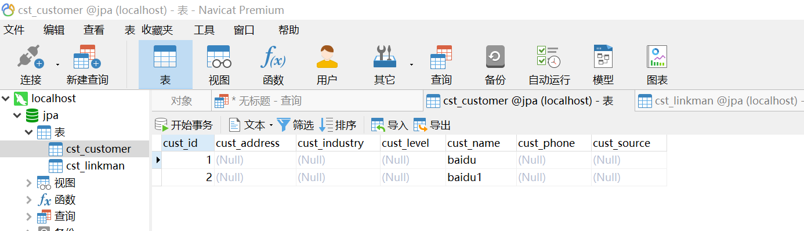804x231 pixels.
Task: Open the 工具 menu
Action: coord(204,30)
